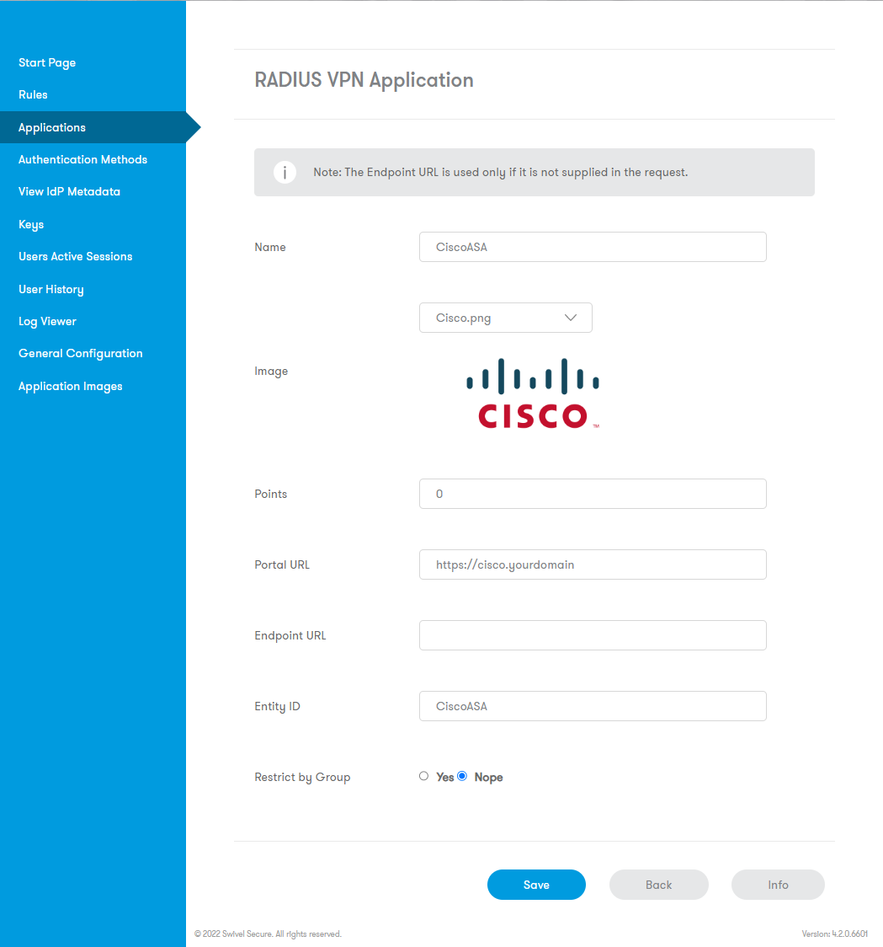Open the User History page
This screenshot has width=883, height=947.
[x=51, y=289]
